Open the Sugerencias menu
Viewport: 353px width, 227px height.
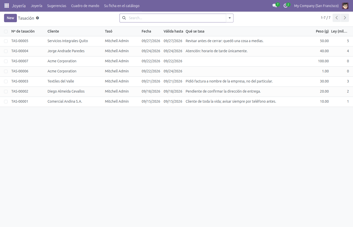pyautogui.click(x=57, y=6)
